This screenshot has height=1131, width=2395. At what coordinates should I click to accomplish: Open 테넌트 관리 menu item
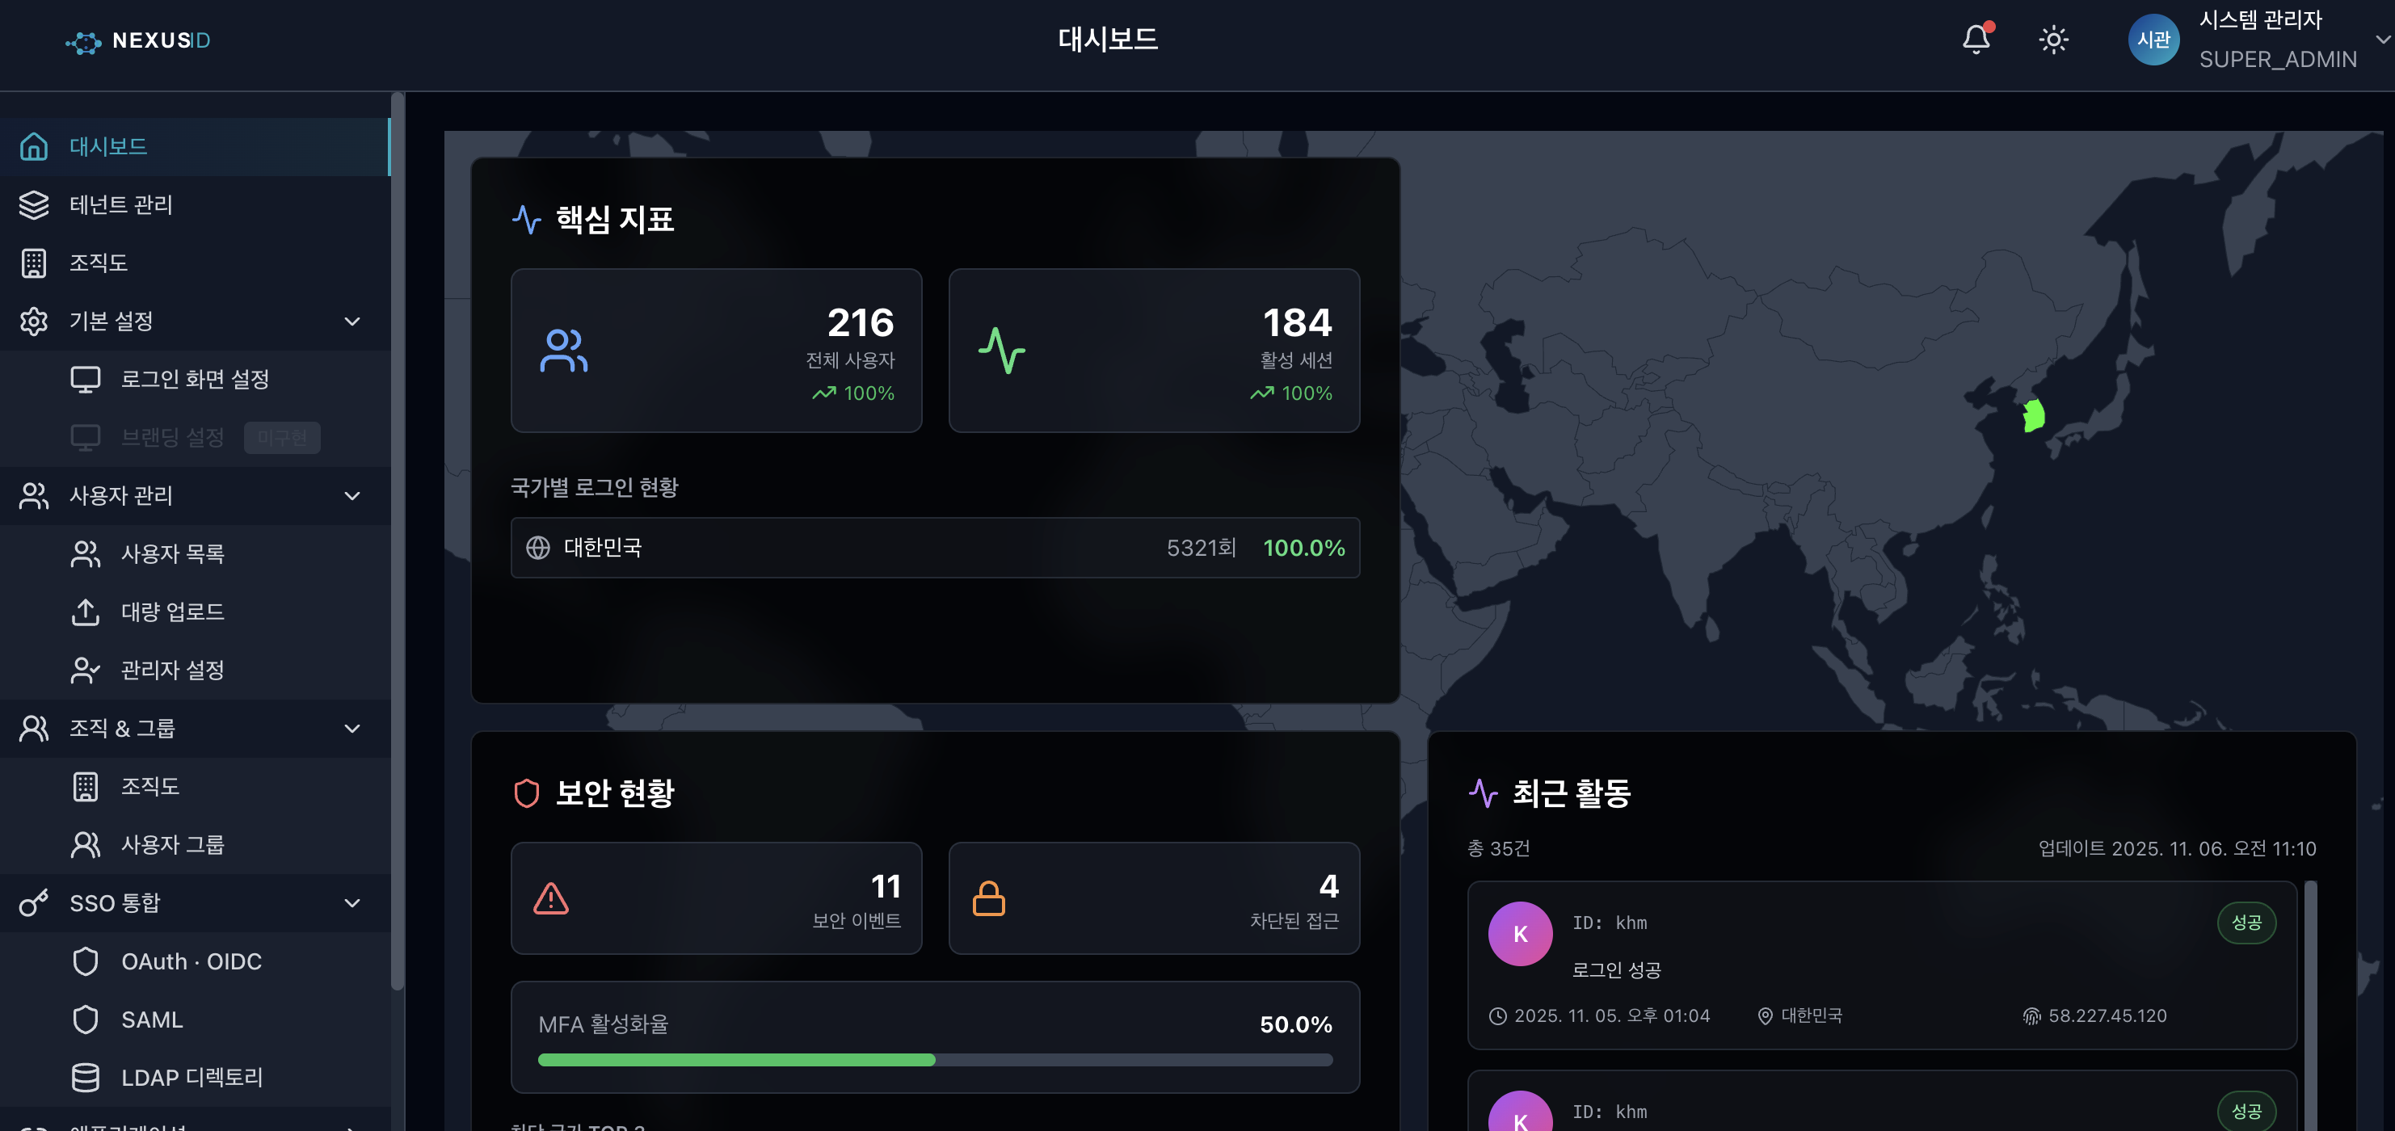click(121, 204)
